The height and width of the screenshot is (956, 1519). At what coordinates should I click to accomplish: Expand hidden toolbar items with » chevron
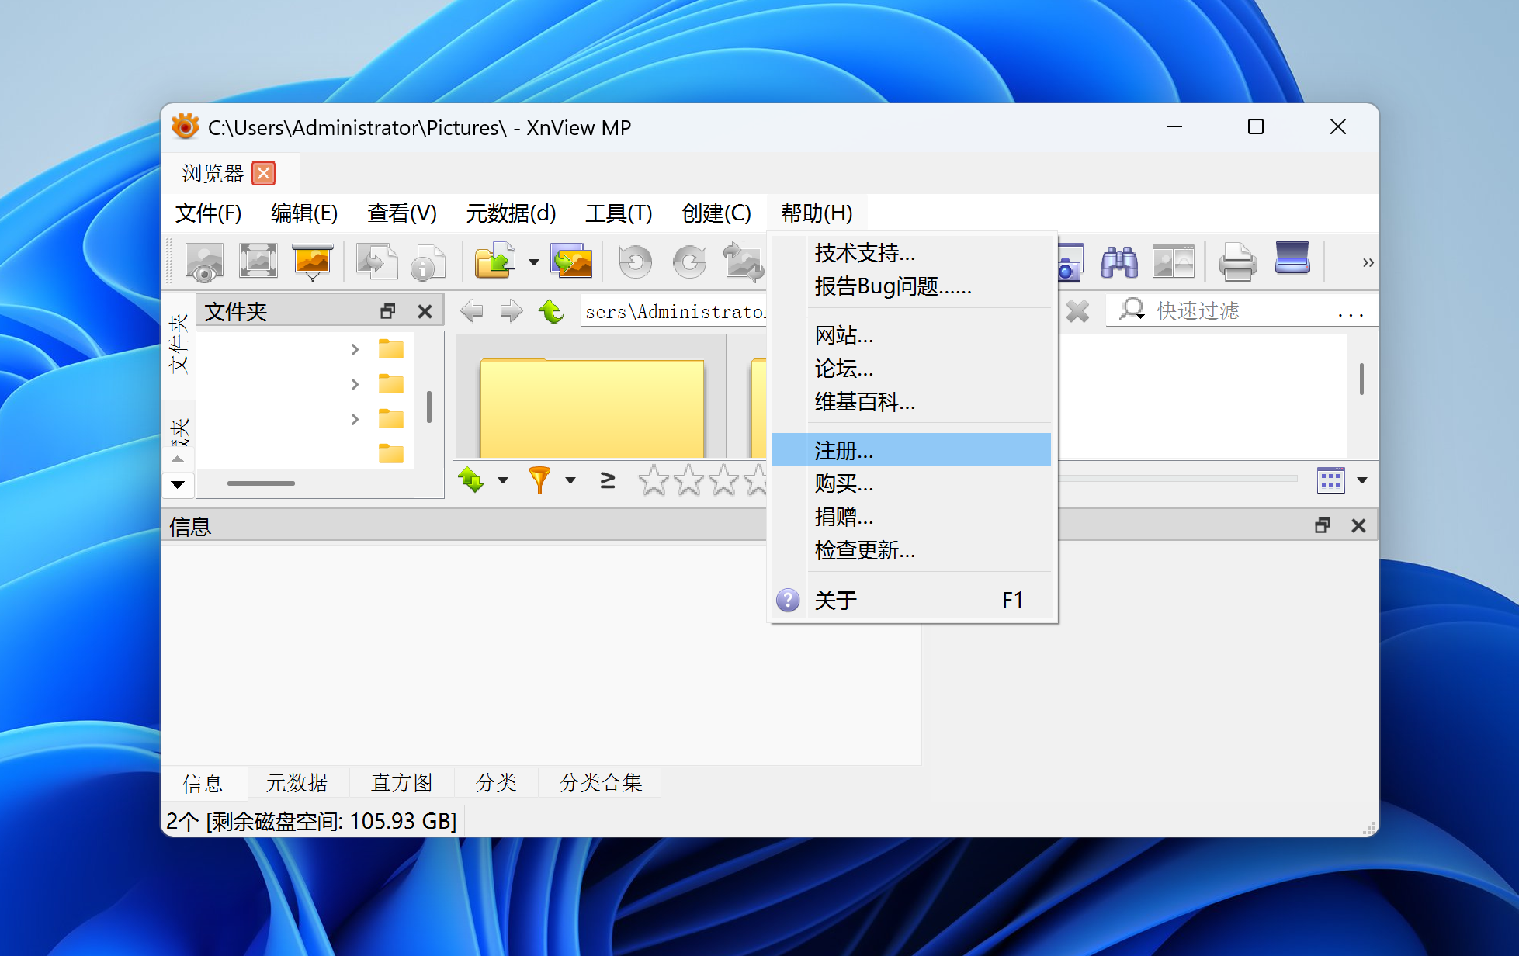click(x=1368, y=262)
